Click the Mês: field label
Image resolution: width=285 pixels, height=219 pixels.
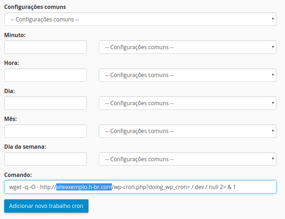coord(11,119)
